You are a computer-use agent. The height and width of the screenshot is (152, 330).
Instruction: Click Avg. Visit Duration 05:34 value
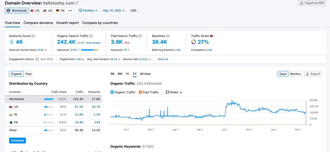113,59
